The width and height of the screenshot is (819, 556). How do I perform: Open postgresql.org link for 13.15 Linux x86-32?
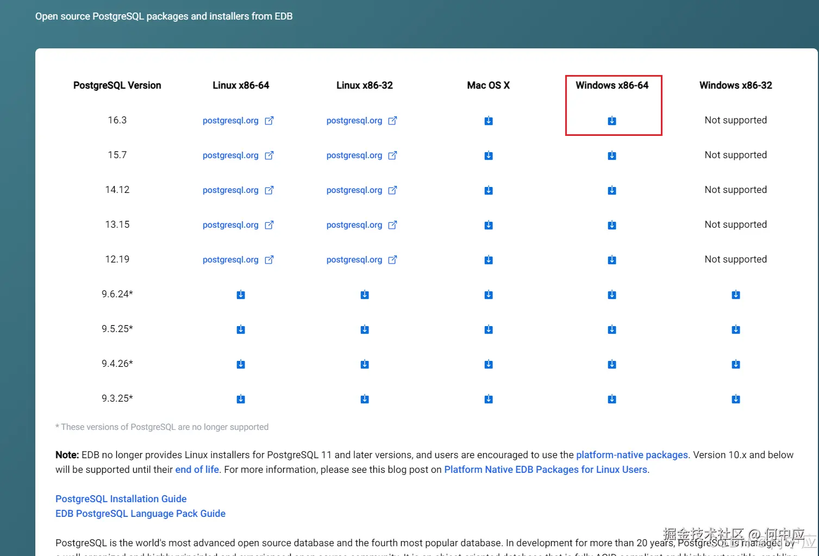click(x=362, y=225)
